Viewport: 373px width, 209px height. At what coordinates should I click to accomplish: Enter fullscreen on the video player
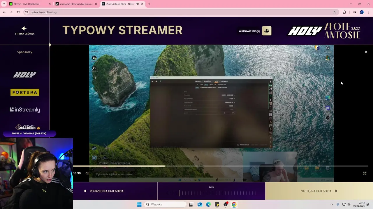coord(365,173)
